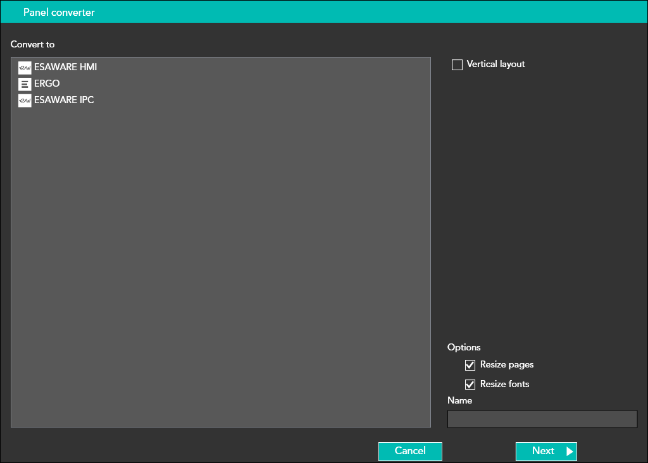Select the ESAWARE HMI entry text
The height and width of the screenshot is (463, 648).
(x=65, y=67)
